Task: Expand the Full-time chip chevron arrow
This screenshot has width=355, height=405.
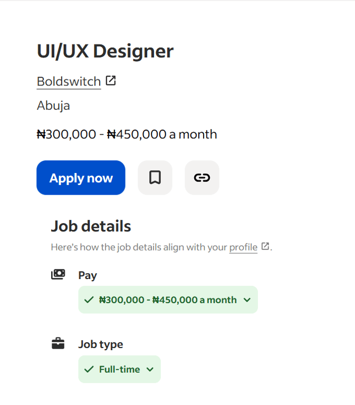Action: 150,369
